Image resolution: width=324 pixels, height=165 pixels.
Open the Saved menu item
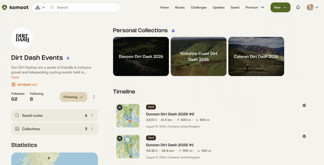click(x=235, y=8)
